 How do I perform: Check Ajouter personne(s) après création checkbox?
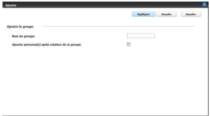click(129, 44)
